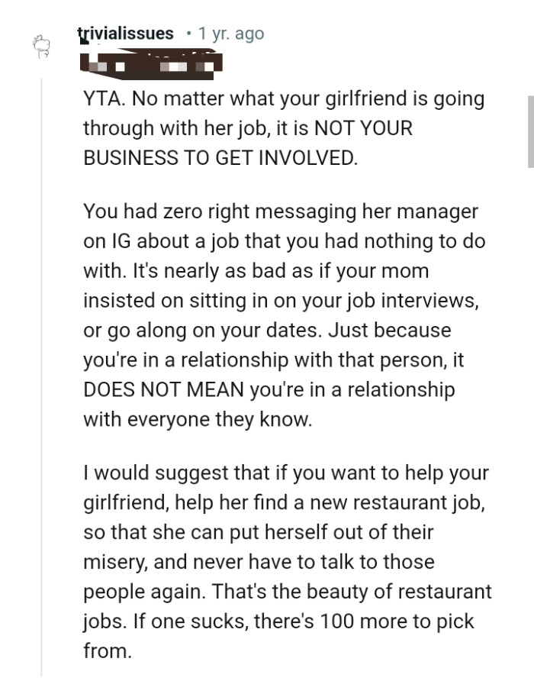Click the small dot separator before the timestamp
The image size is (534, 681).
[x=189, y=34]
